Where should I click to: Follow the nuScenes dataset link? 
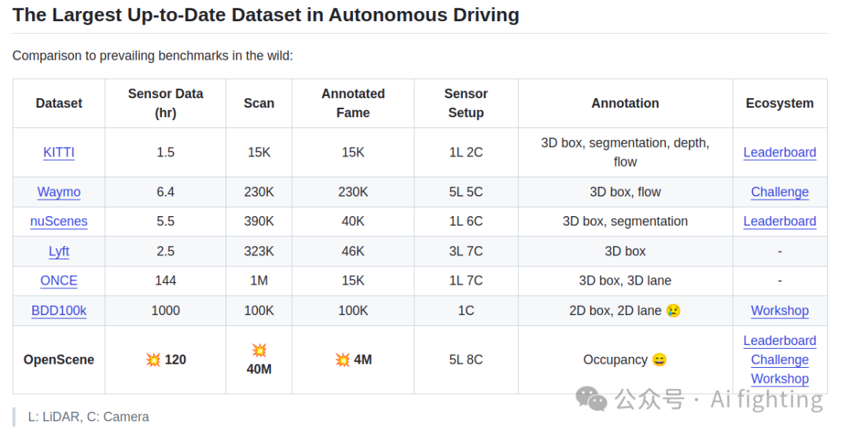pos(59,222)
